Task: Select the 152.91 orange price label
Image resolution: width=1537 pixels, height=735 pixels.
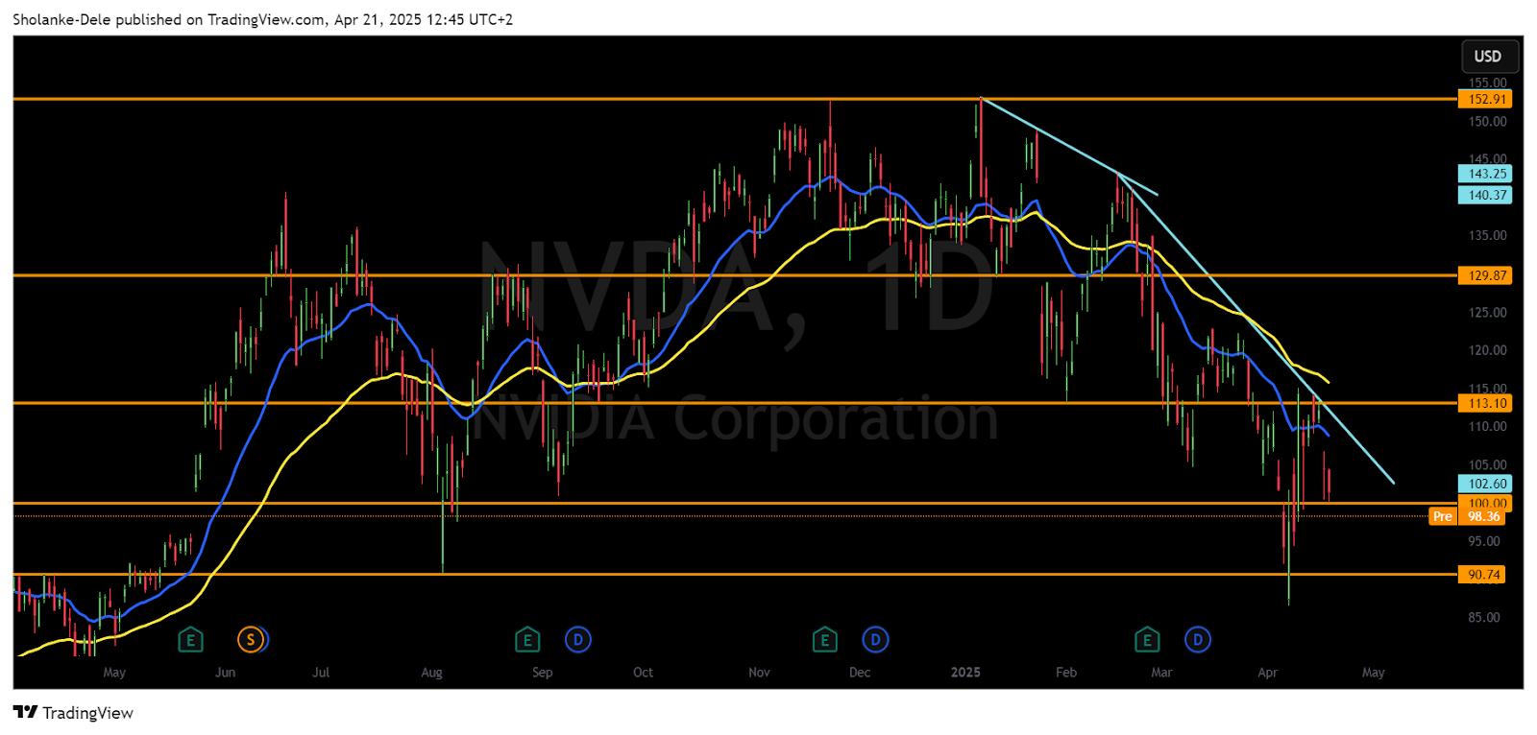Action: pos(1485,99)
